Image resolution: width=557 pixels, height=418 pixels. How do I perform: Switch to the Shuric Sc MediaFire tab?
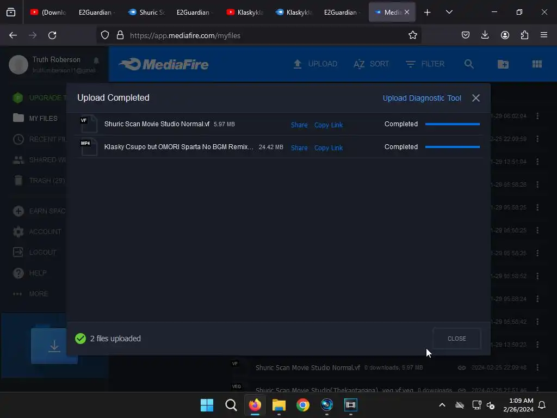tap(147, 13)
